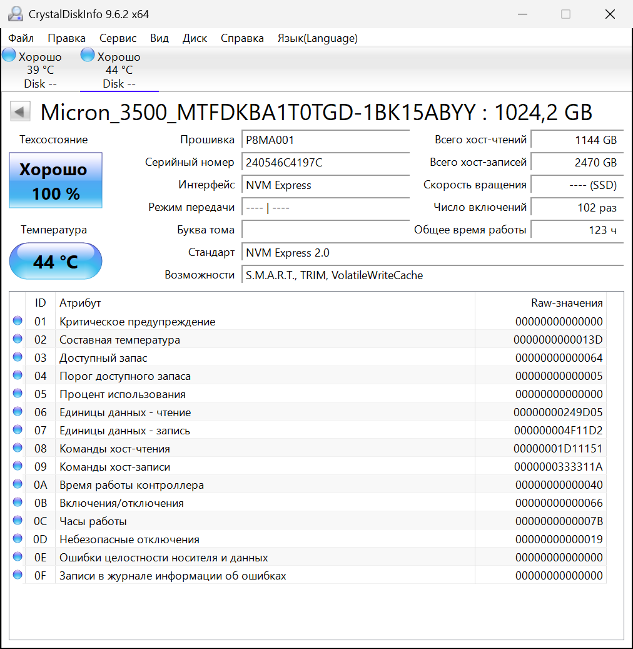The width and height of the screenshot is (633, 649).
Task: Click the Стандарт field NVM Express 2.0
Action: (x=433, y=252)
